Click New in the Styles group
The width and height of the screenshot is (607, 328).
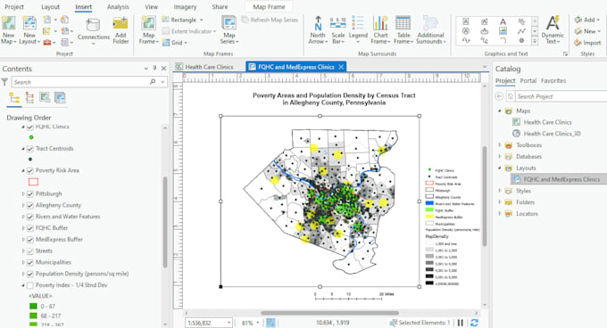click(x=586, y=31)
